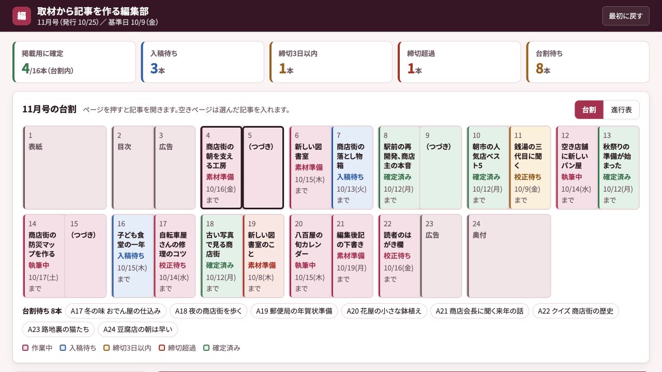Viewport: 662px width, 372px height.
Task: Open page 8 駅前の再開発、商店主の本音
Action: tap(399, 168)
